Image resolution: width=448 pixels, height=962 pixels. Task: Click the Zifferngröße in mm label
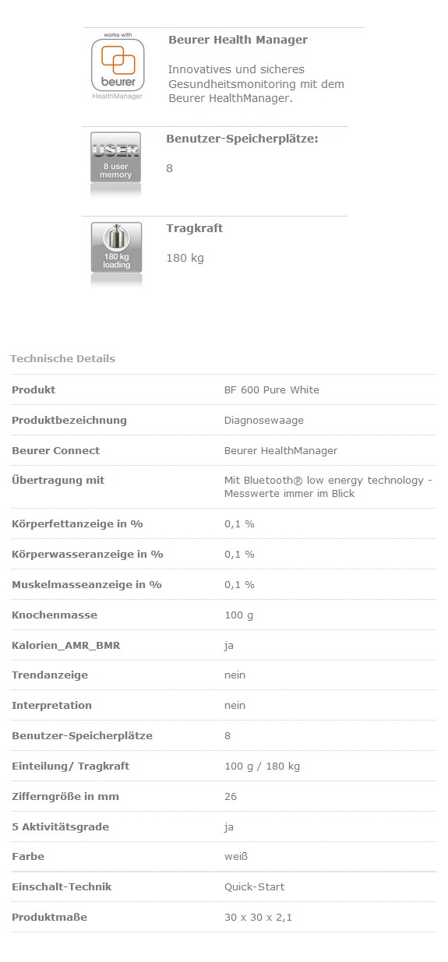(x=65, y=796)
